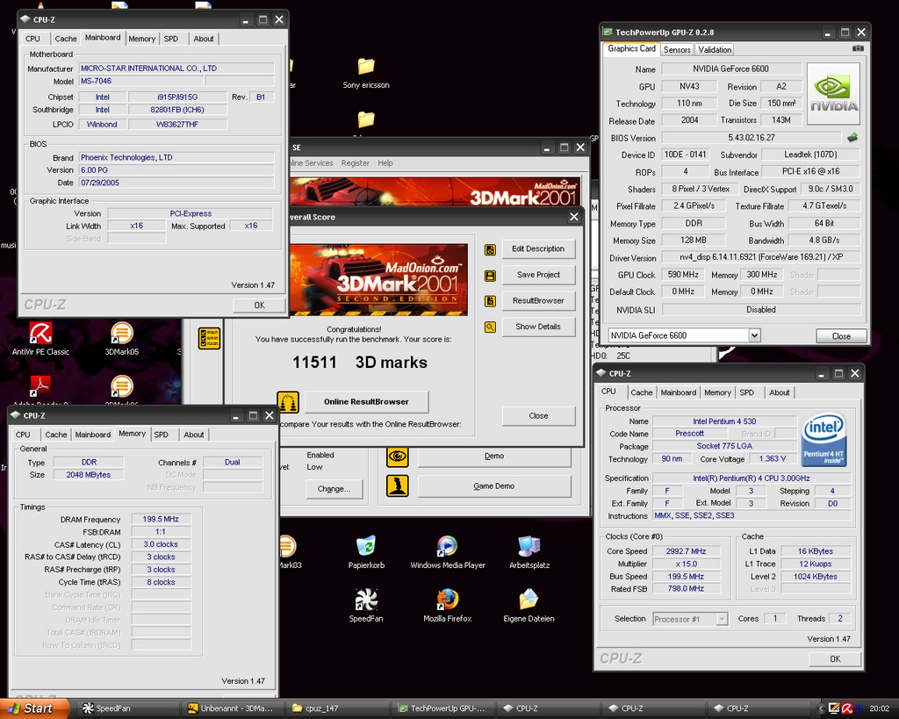The height and width of the screenshot is (719, 899).
Task: Switch to Validation tab in GPU-Z
Action: tap(715, 50)
